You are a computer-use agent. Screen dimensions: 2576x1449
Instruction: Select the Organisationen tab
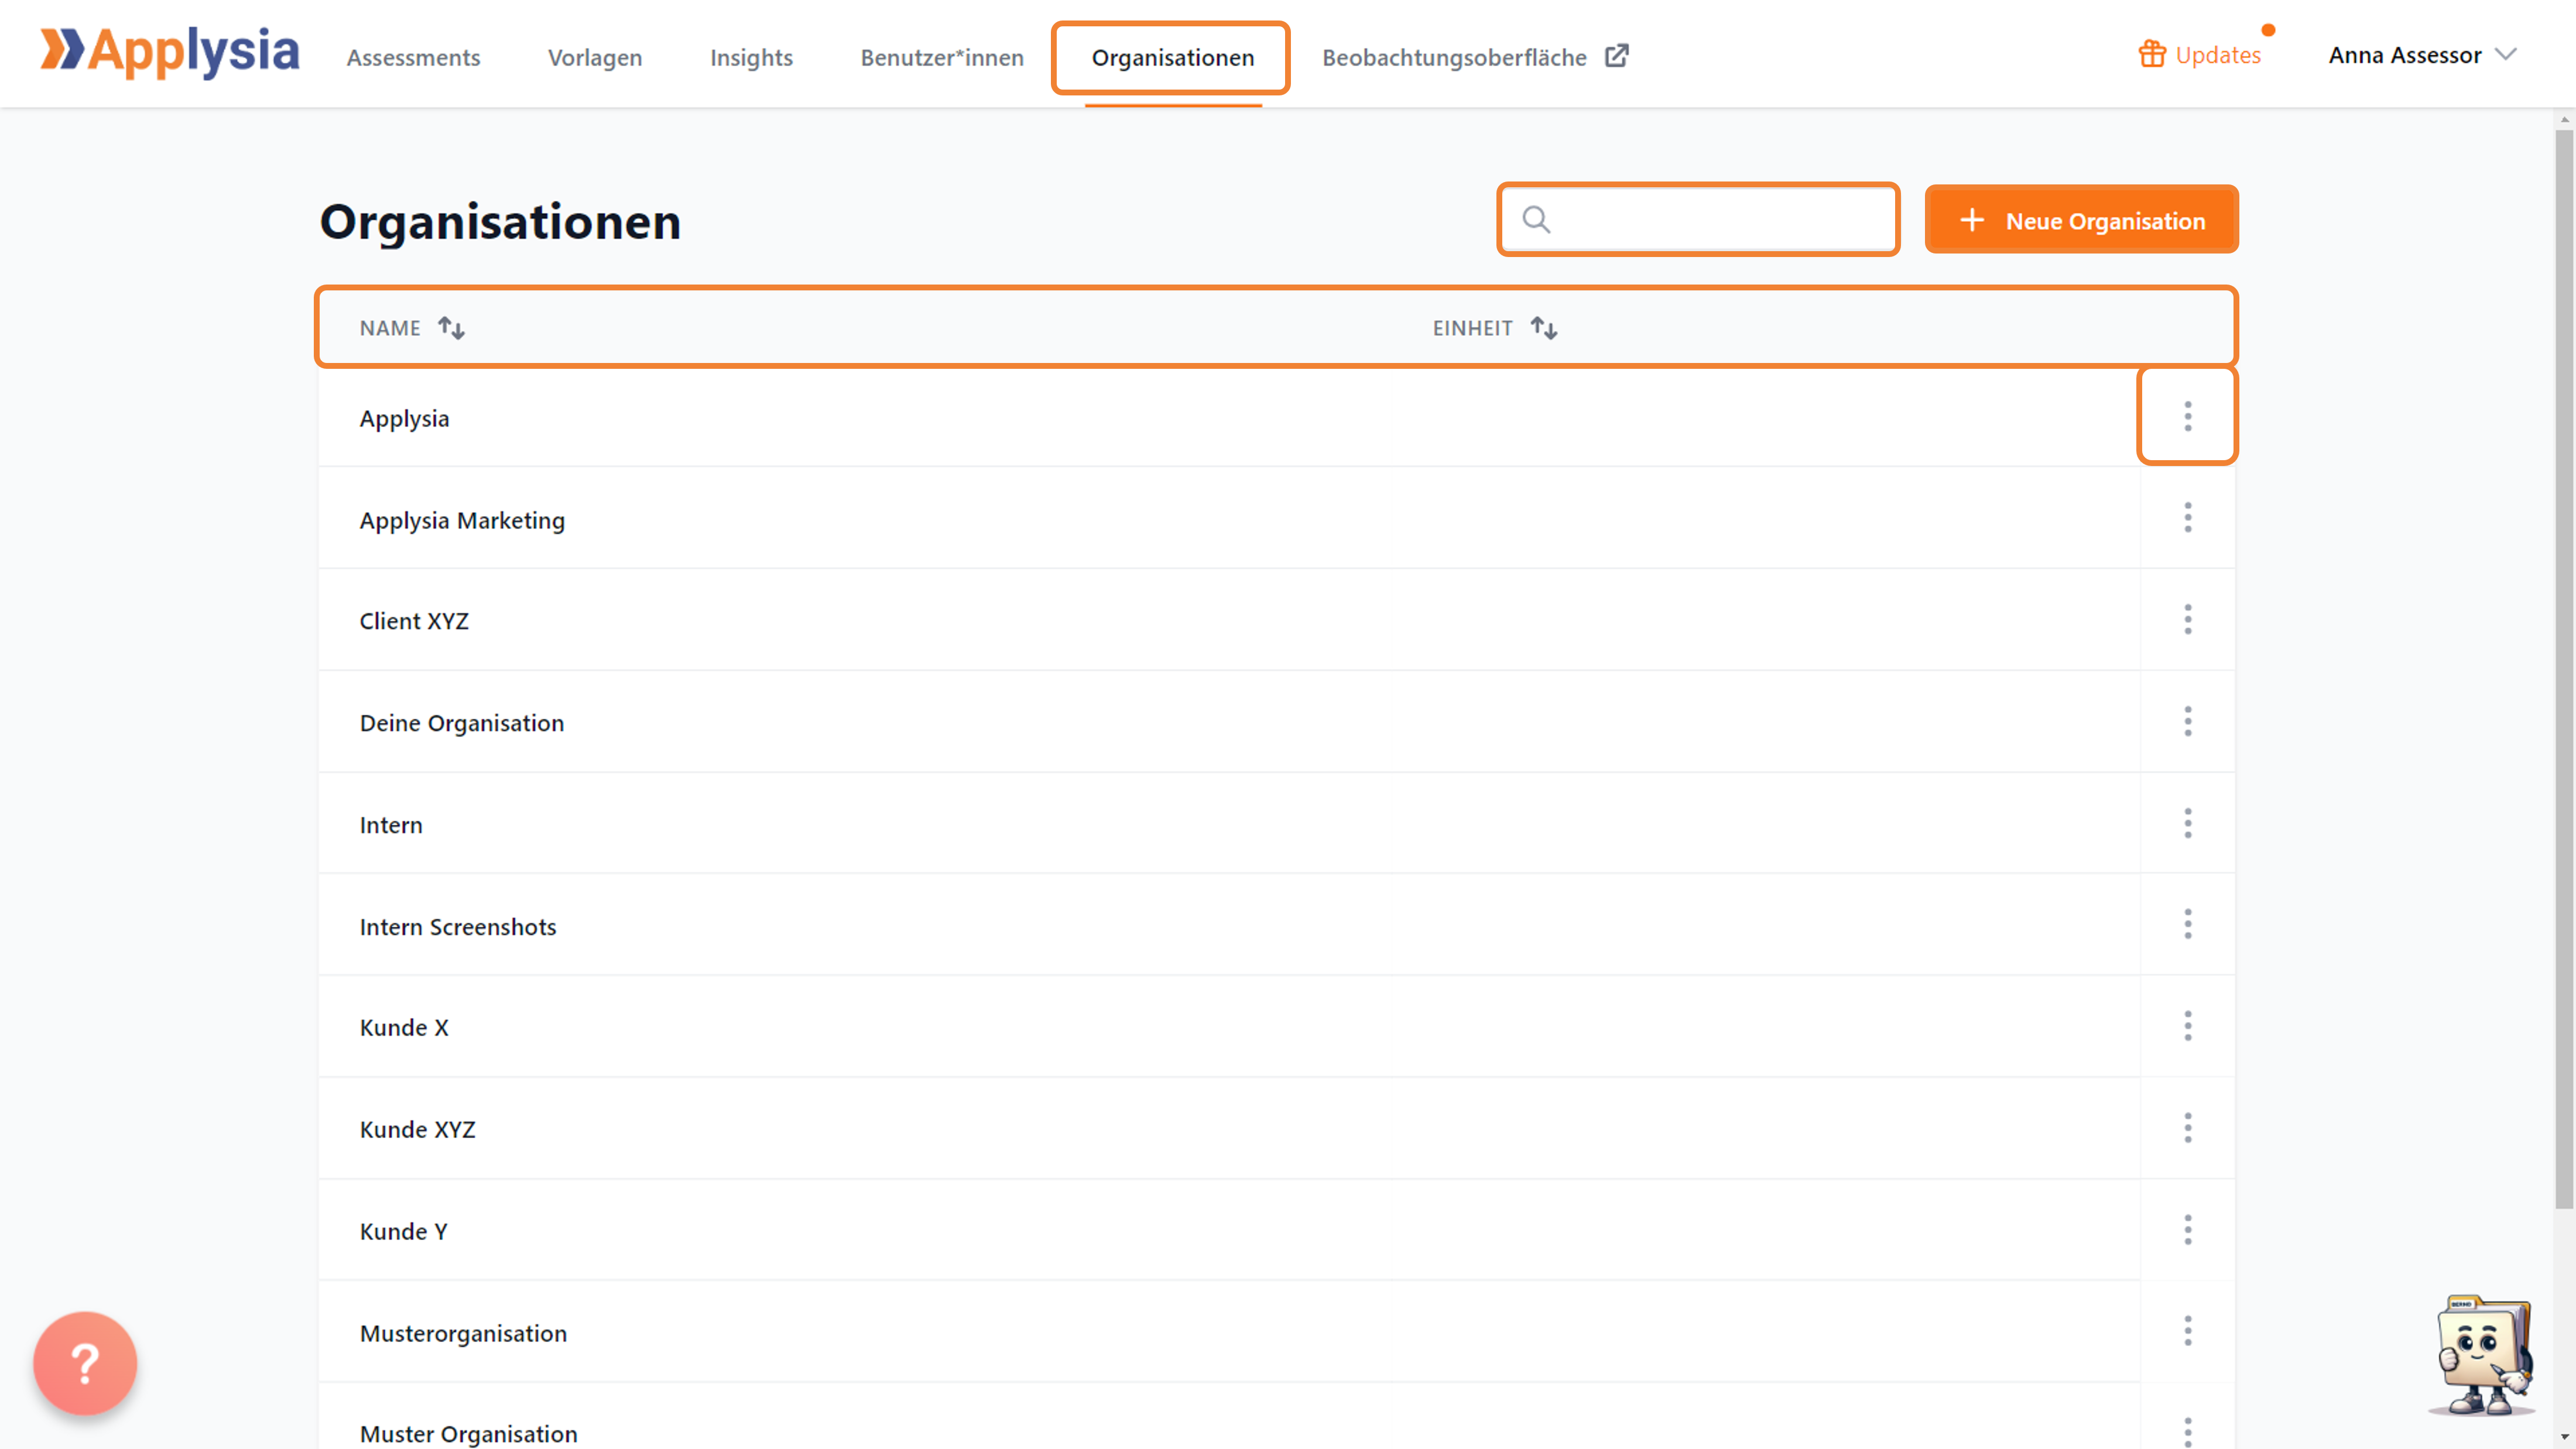click(1172, 57)
